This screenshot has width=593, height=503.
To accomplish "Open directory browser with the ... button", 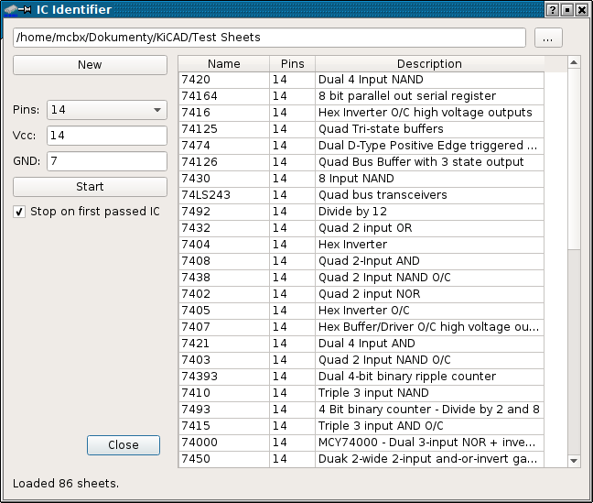I will (x=547, y=38).
